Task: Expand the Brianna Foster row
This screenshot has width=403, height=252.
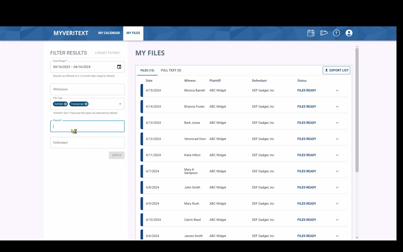Action: [x=337, y=106]
